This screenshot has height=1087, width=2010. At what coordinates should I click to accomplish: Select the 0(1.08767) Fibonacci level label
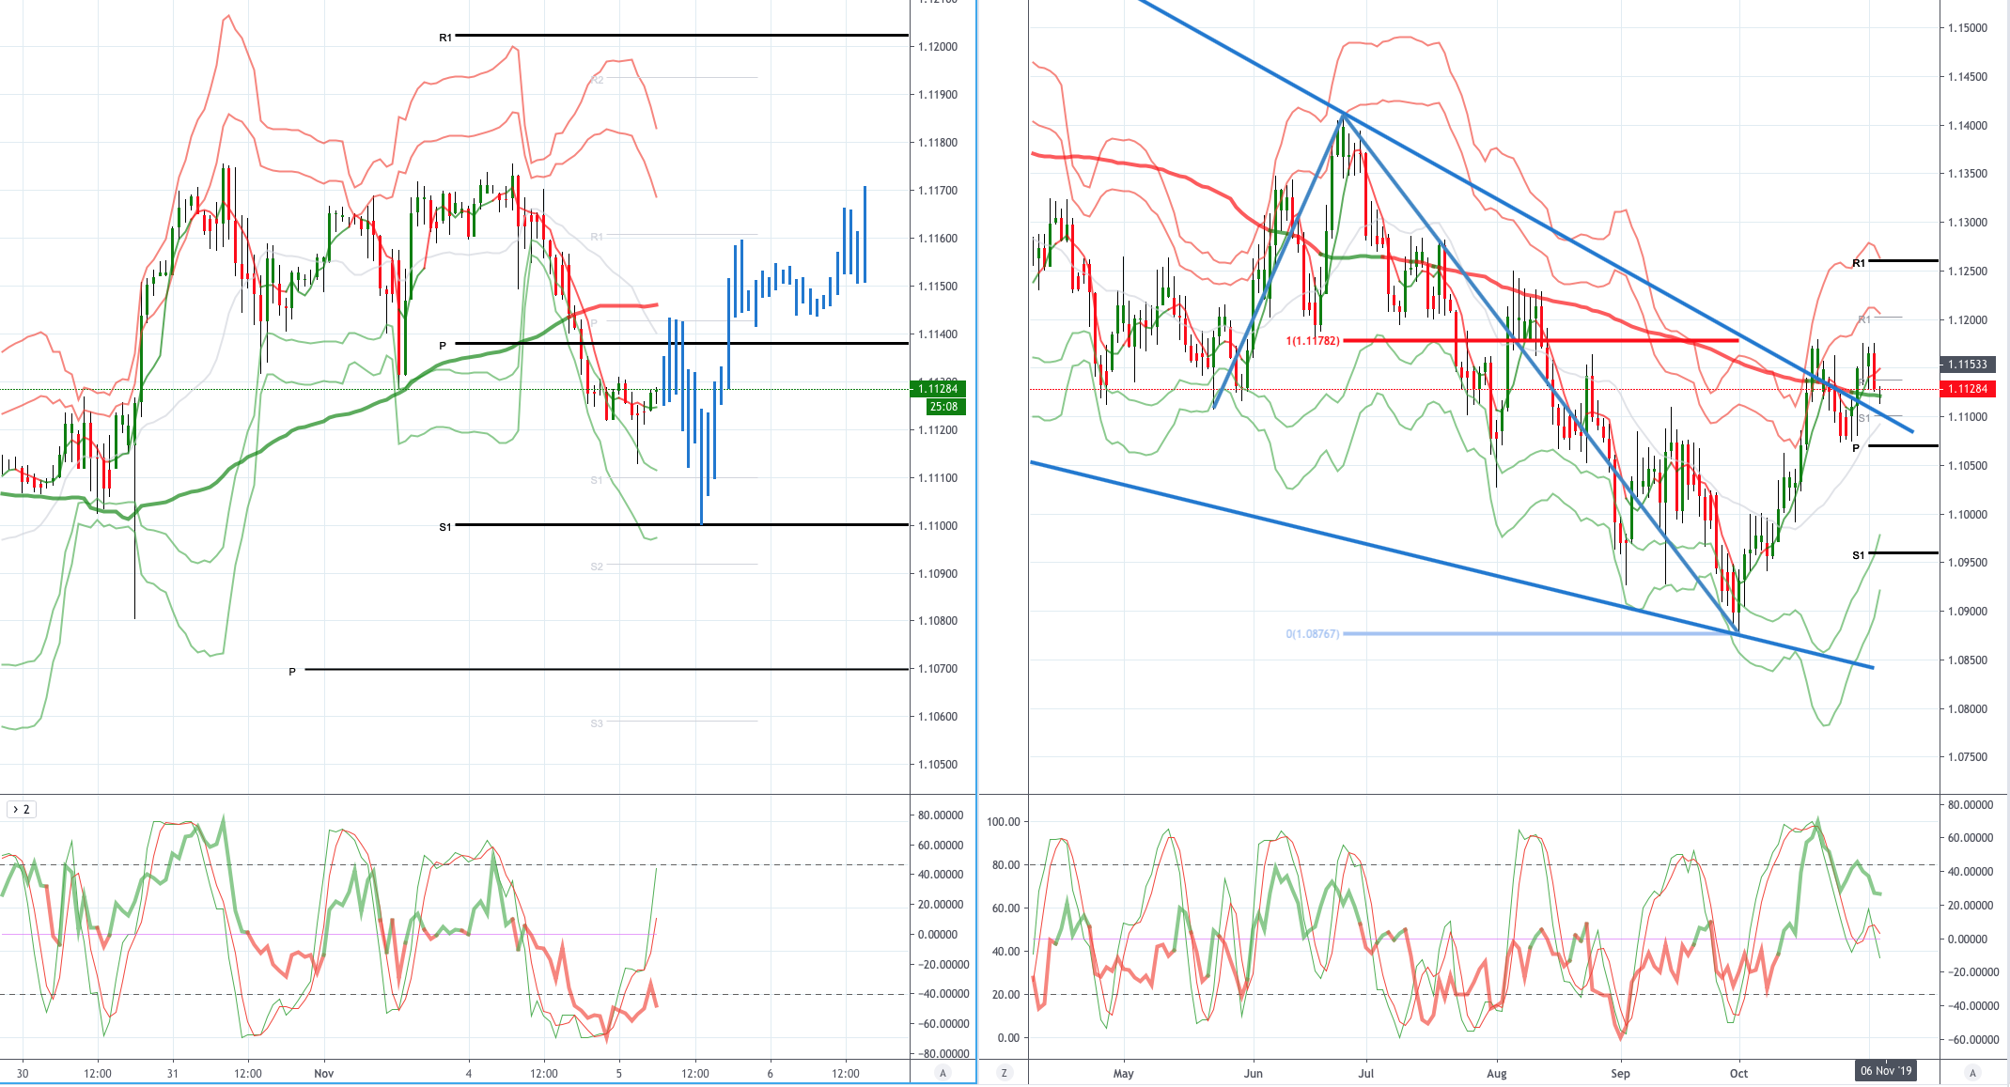click(x=1313, y=634)
